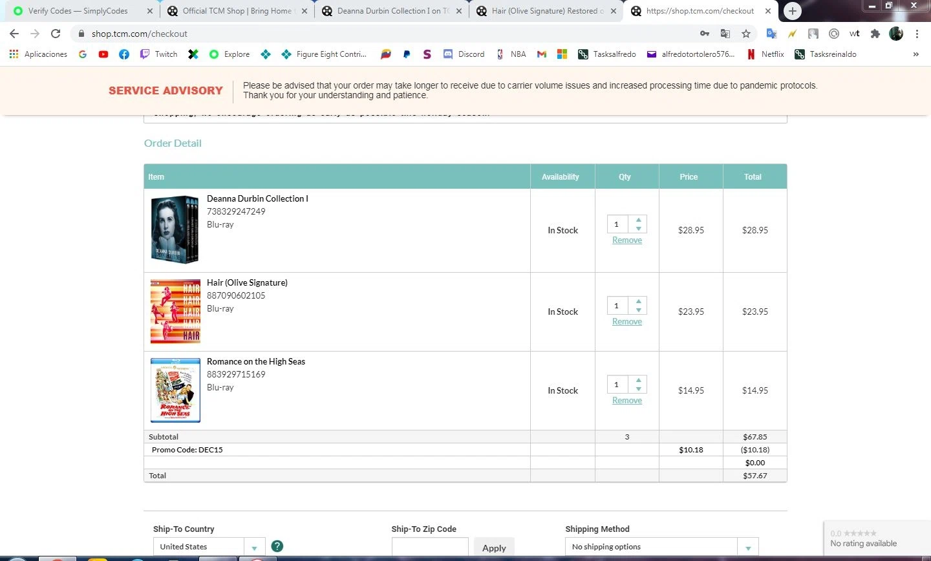Click the Deanna Durbin cover thumbnail
The image size is (931, 561).
pos(175,229)
